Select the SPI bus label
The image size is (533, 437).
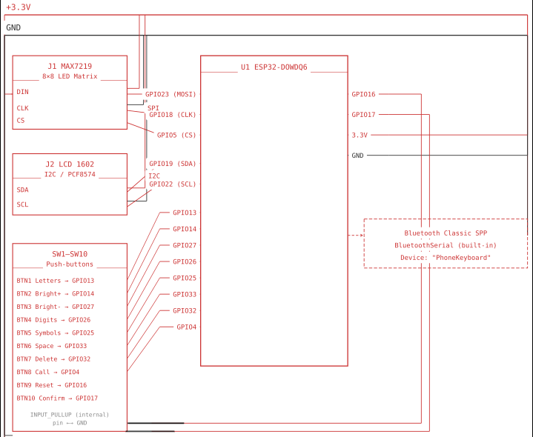(x=153, y=108)
